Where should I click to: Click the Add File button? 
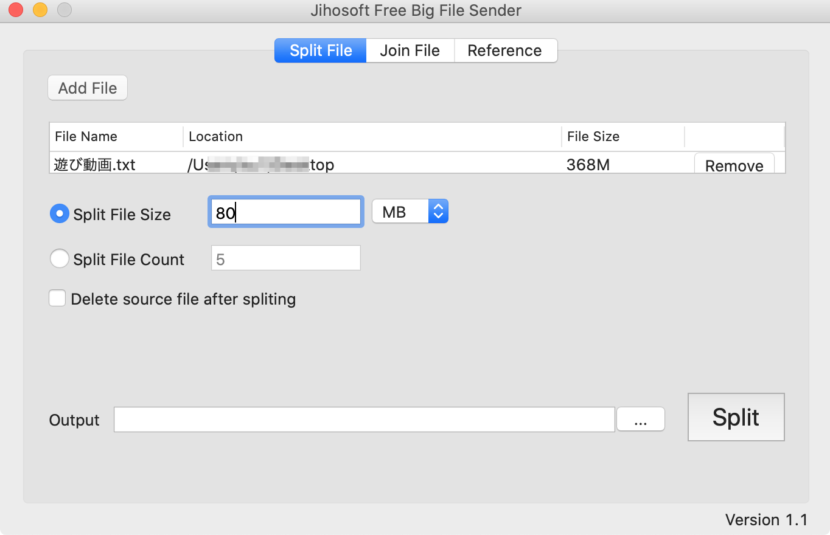(88, 88)
